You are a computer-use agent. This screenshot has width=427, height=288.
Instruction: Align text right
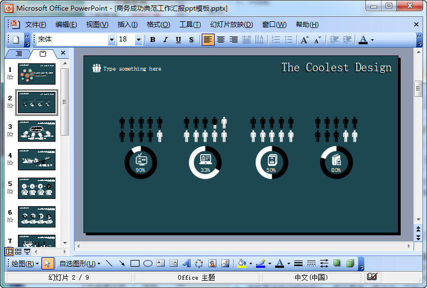point(233,40)
